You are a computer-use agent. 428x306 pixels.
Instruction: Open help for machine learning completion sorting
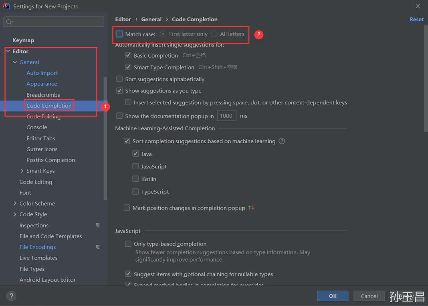point(282,141)
